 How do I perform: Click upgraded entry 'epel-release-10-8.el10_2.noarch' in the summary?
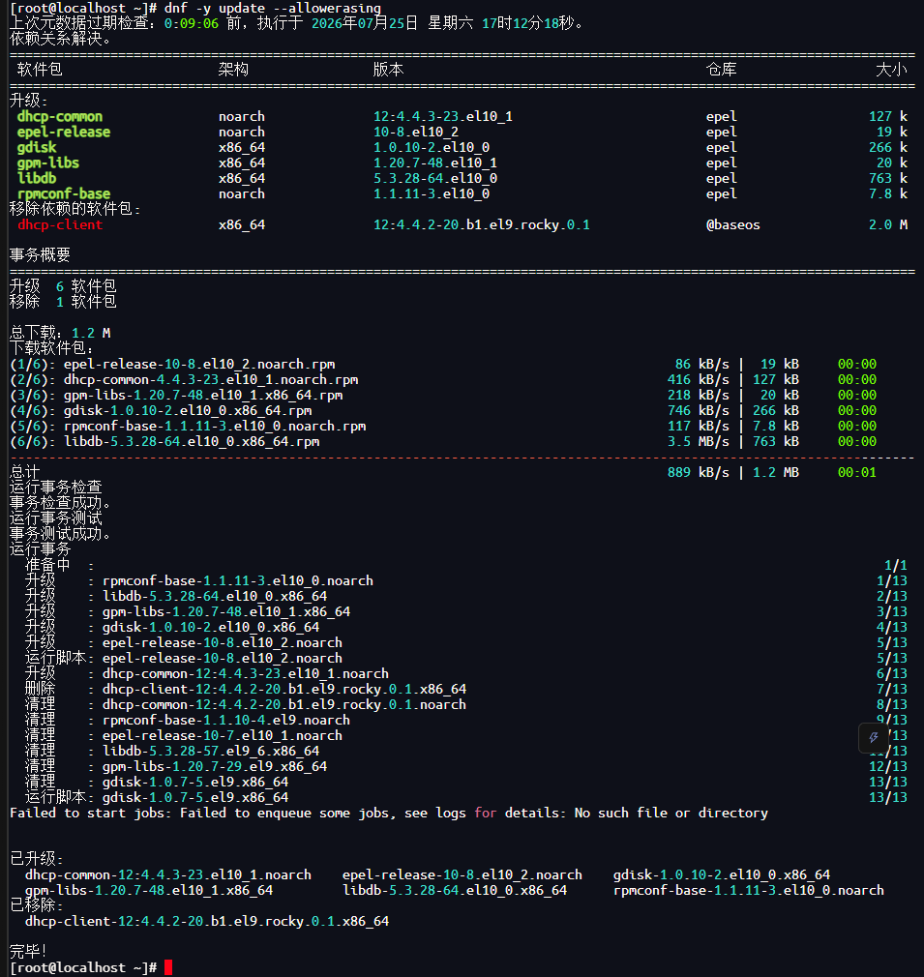pyautogui.click(x=462, y=874)
